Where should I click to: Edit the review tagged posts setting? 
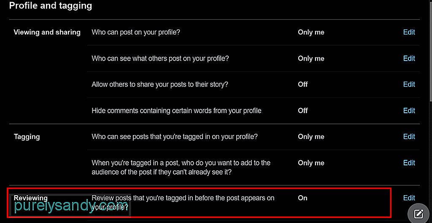click(x=409, y=198)
